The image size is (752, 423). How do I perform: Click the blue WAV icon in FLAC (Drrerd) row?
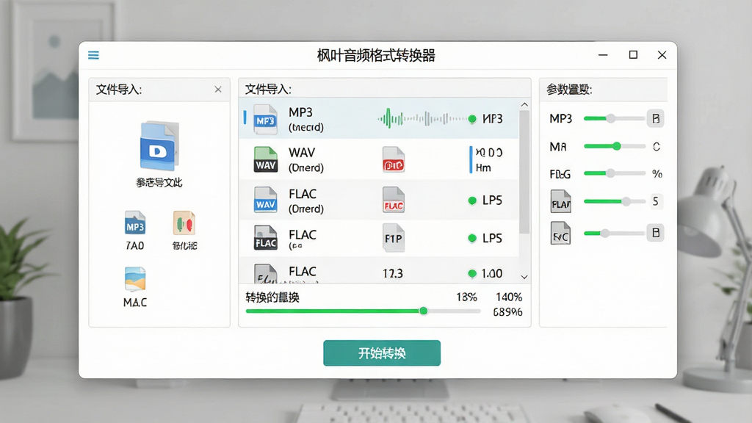(265, 200)
